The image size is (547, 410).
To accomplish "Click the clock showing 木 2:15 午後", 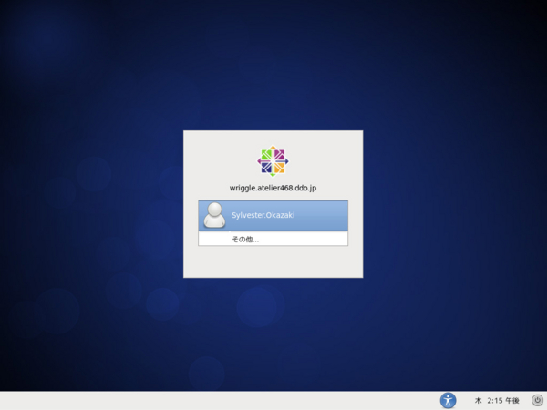I will point(497,401).
